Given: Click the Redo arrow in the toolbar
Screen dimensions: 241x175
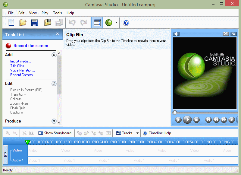Looking at the screenshot, I should coord(84,23).
